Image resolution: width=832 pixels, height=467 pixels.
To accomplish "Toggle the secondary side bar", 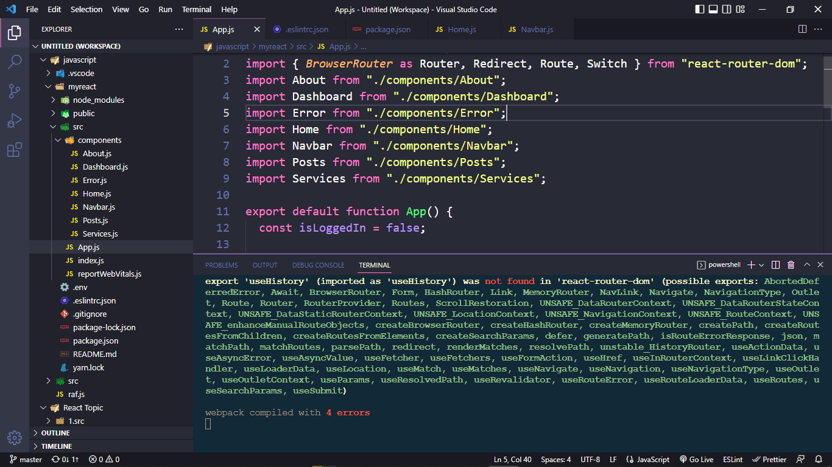I will click(x=727, y=9).
